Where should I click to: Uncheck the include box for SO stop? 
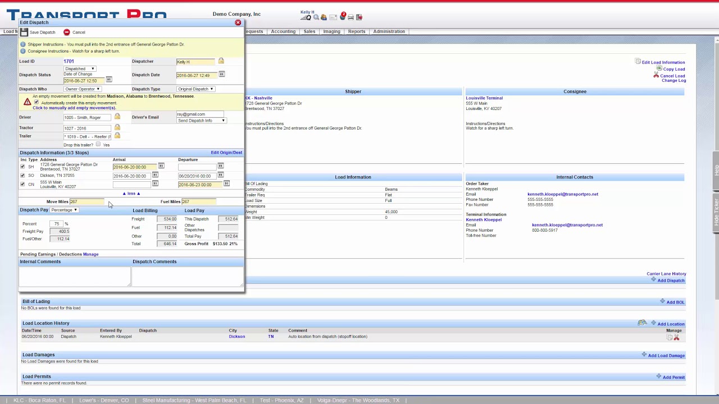[22, 176]
